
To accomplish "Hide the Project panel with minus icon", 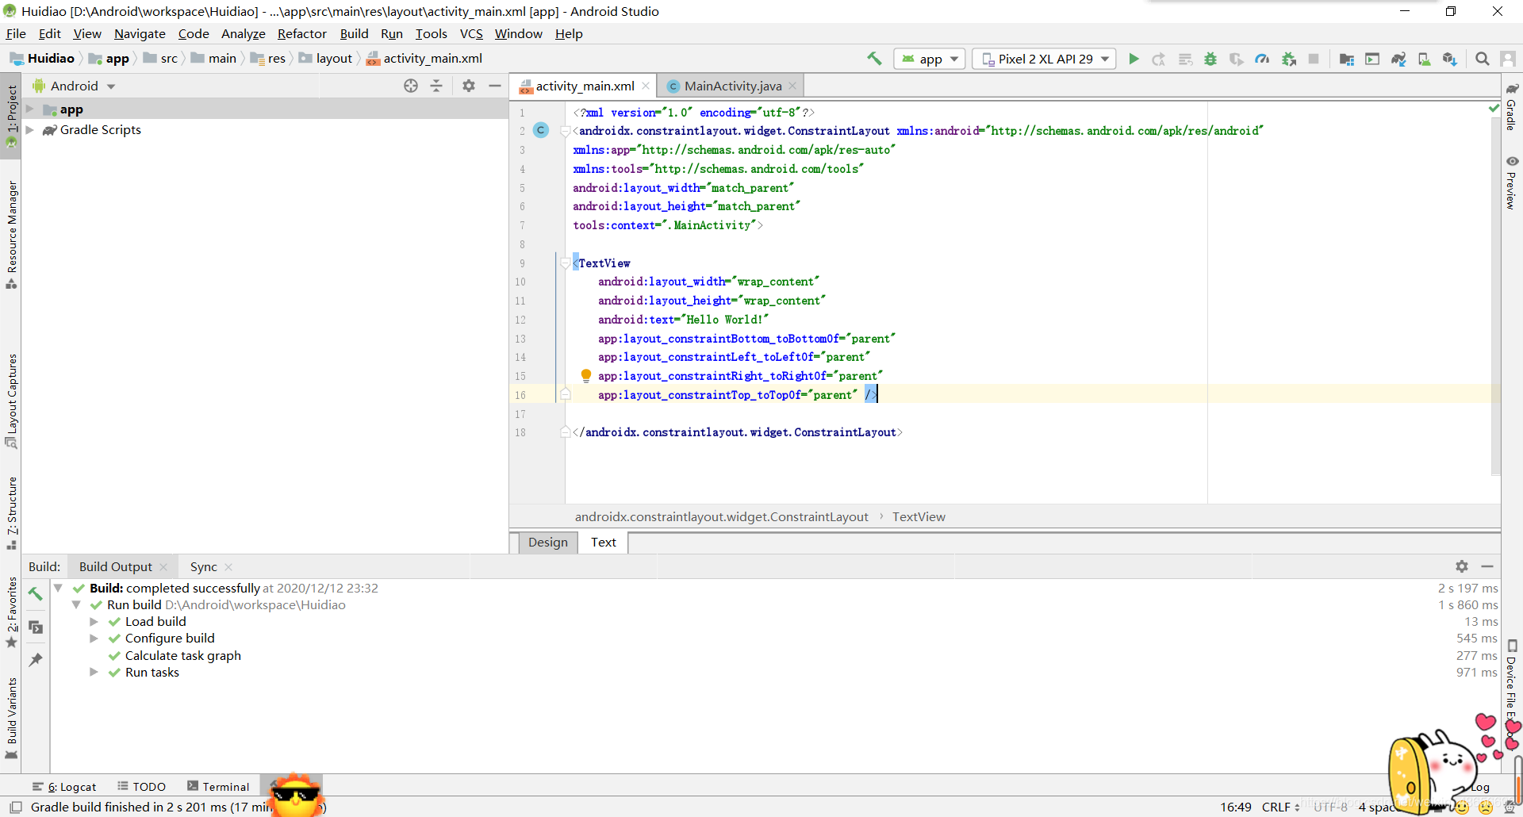I will (x=495, y=86).
